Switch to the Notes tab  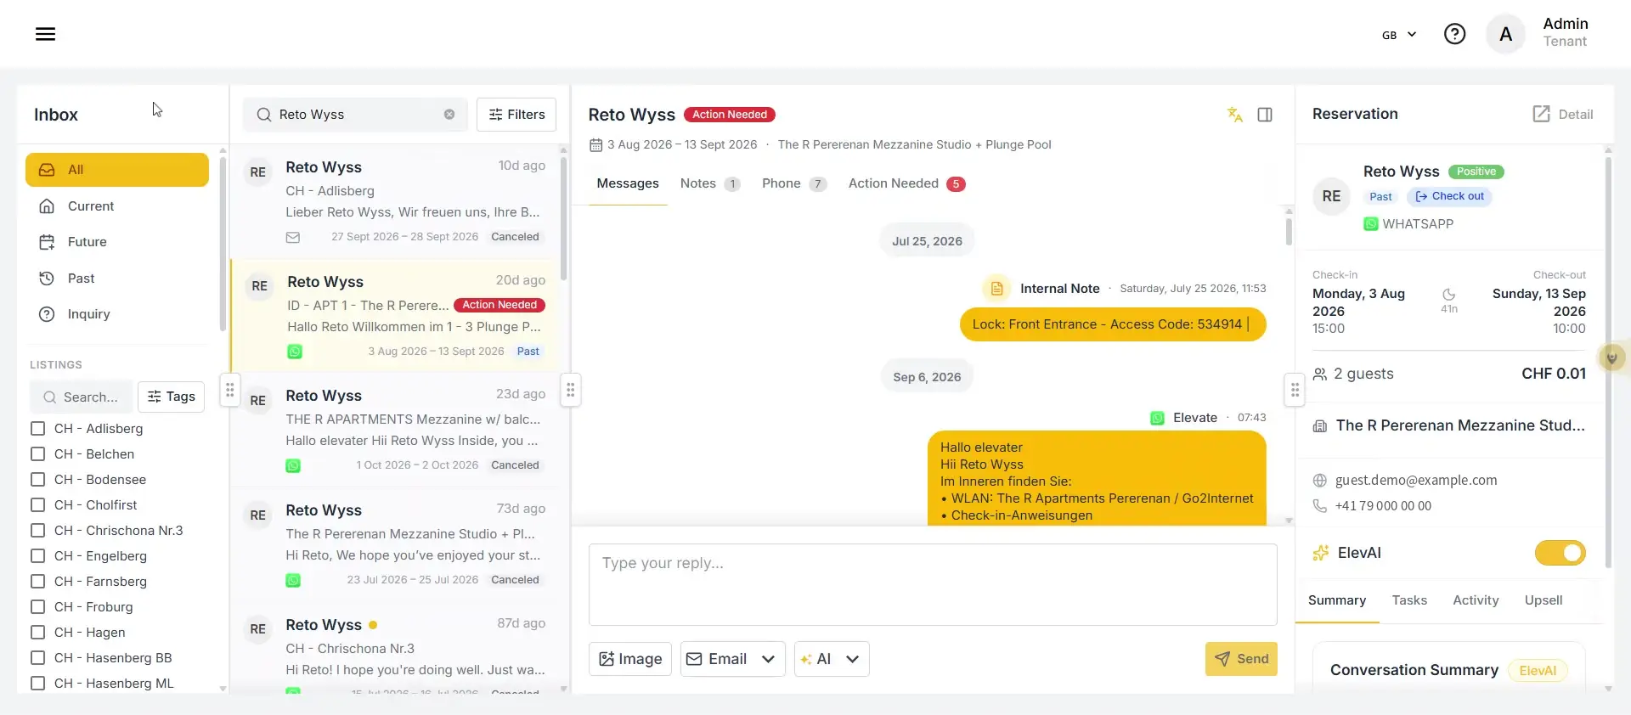coord(710,184)
